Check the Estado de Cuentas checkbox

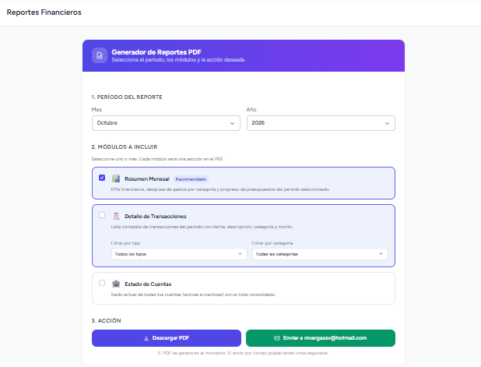coord(102,283)
